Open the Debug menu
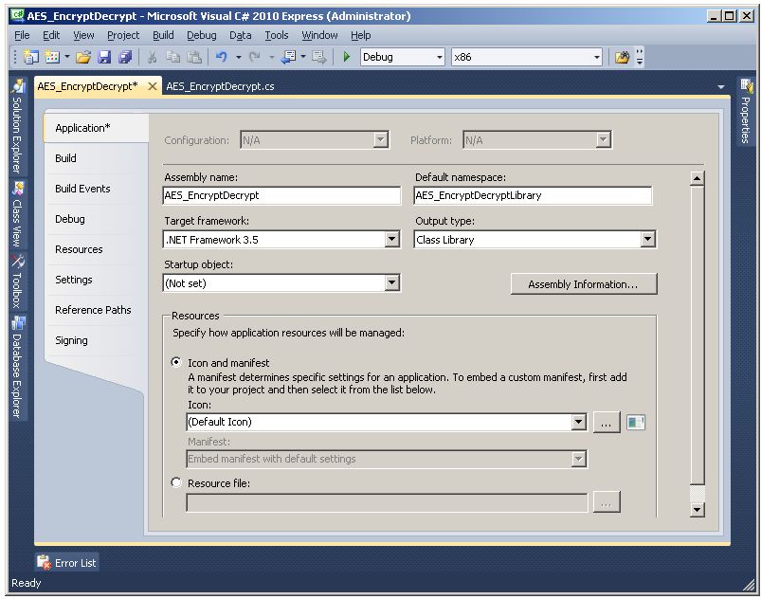 (202, 35)
